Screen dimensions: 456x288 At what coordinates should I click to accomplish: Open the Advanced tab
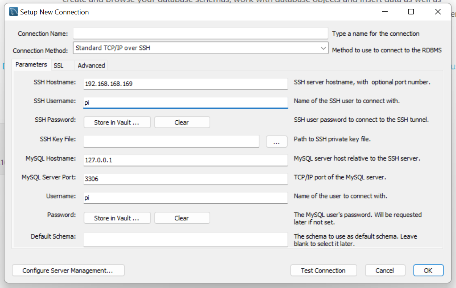(x=91, y=66)
